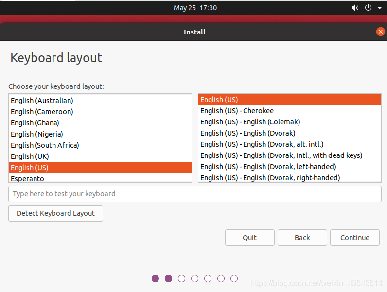This screenshot has width=387, height=292.
Task: Focus the keyboard test input field
Action: (x=195, y=194)
